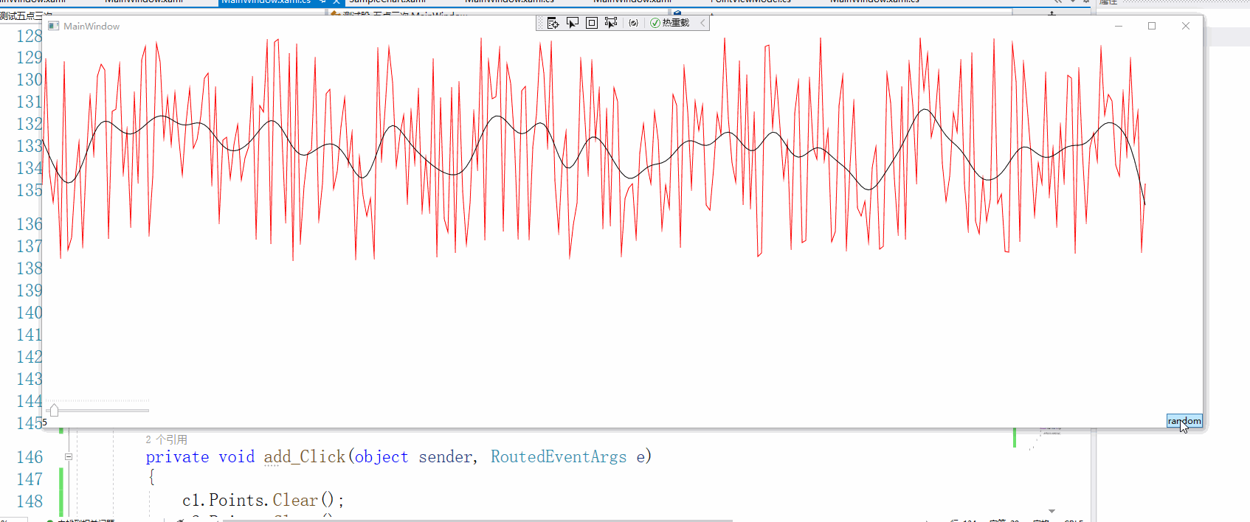Activate the Select Element debug tool
This screenshot has height=522, width=1250.
tap(573, 23)
